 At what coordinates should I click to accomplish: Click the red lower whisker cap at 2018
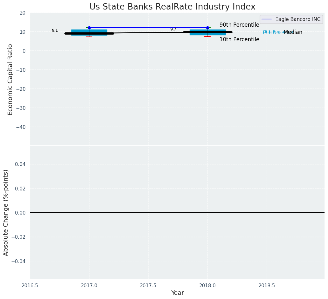click(207, 37)
